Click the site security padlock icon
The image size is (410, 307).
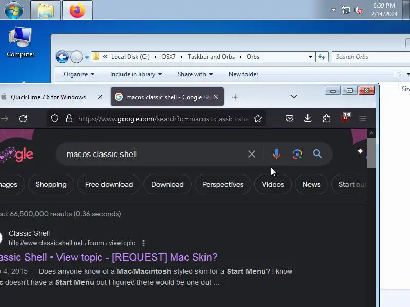tap(69, 119)
